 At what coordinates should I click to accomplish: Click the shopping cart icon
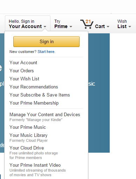pos(87,24)
